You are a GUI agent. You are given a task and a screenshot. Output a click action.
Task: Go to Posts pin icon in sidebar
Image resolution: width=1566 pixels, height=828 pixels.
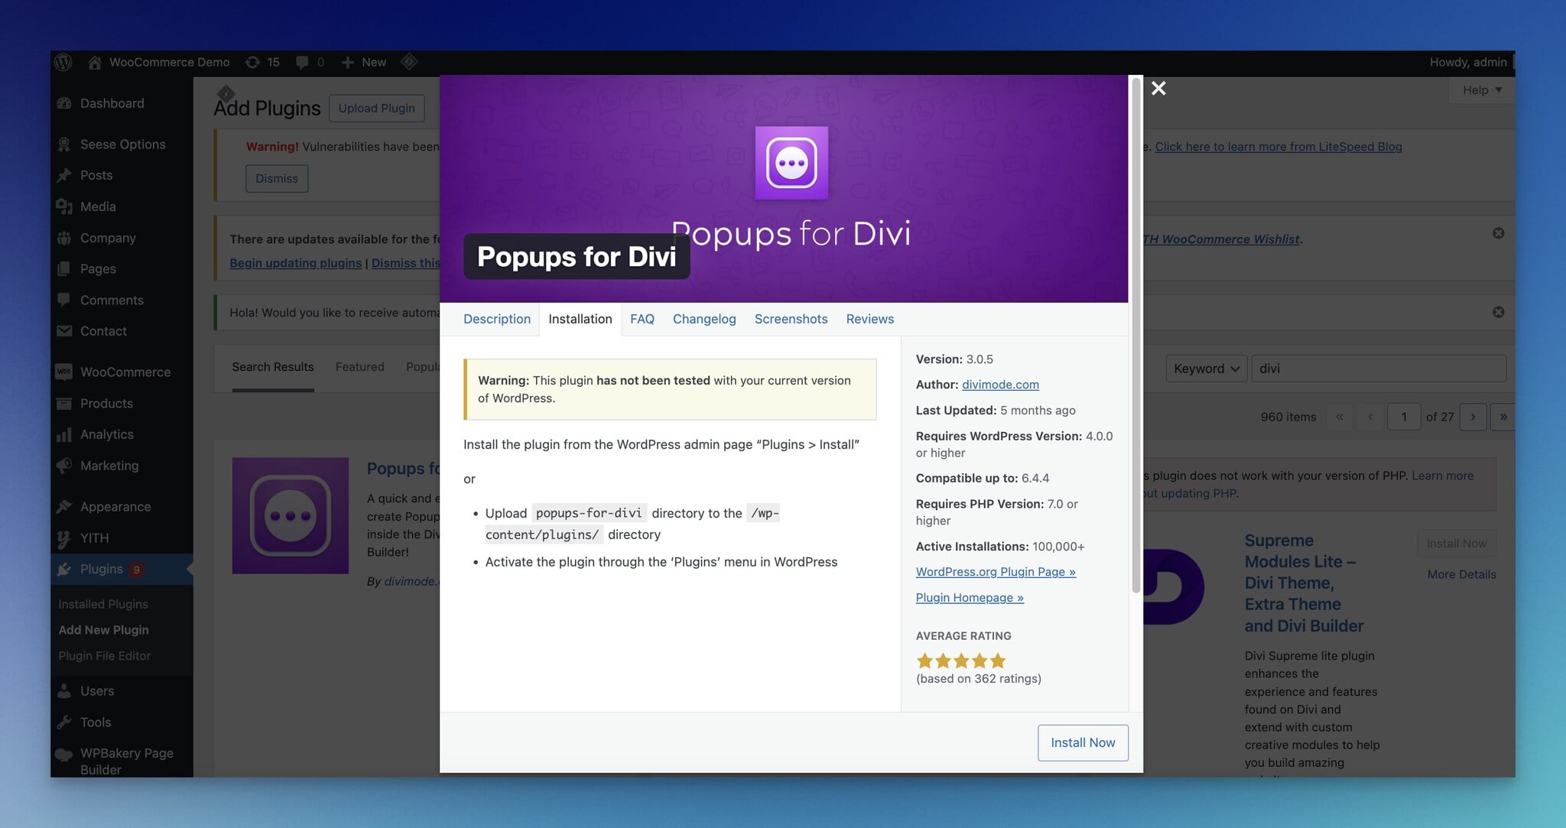pyautogui.click(x=64, y=175)
